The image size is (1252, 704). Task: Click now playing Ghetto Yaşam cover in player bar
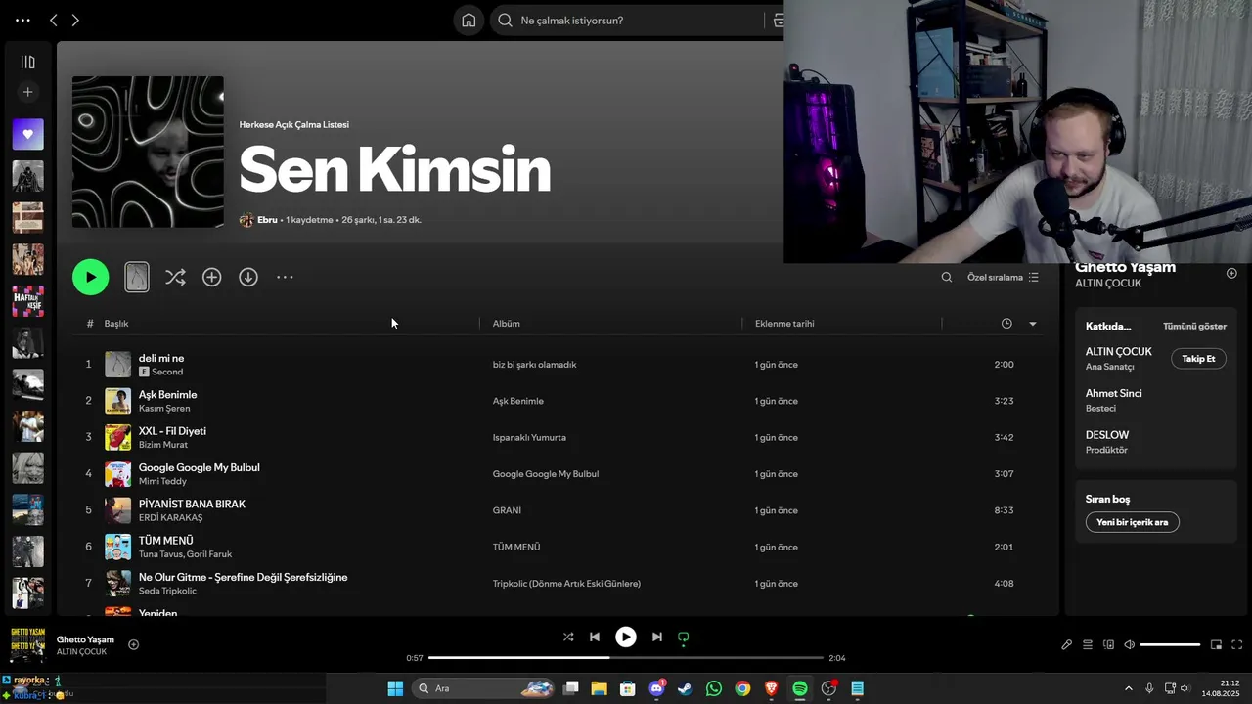pos(27,645)
